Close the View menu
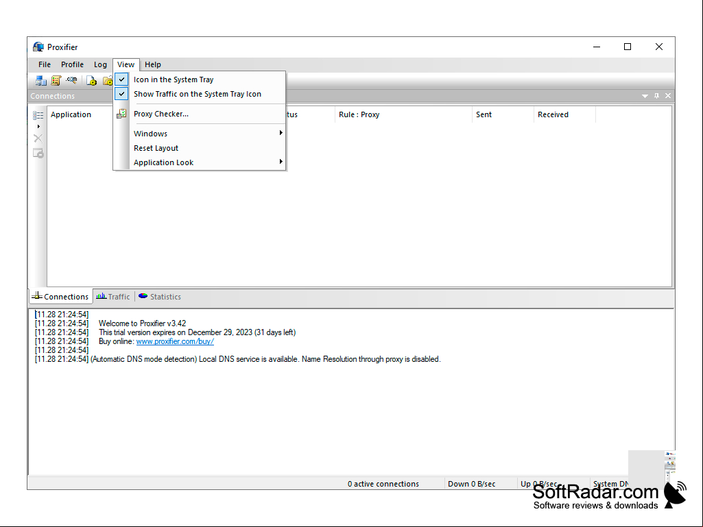Image resolution: width=703 pixels, height=527 pixels. tap(126, 64)
